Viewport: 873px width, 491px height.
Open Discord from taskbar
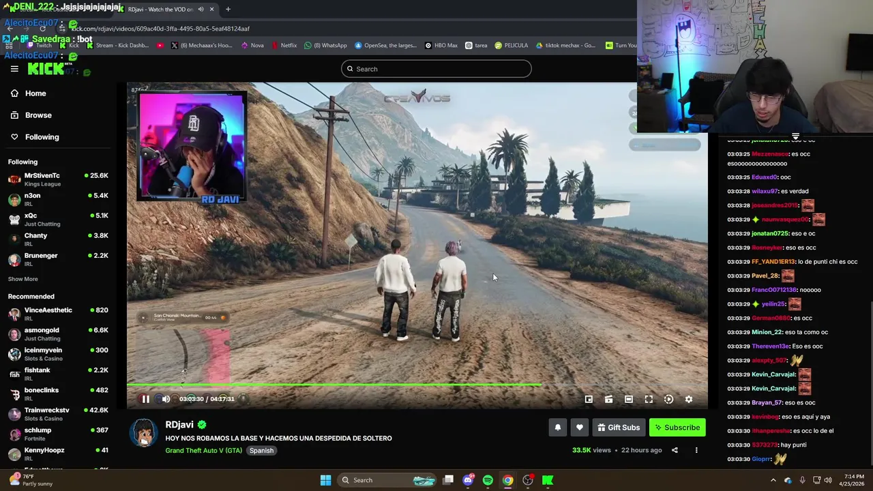[468, 480]
